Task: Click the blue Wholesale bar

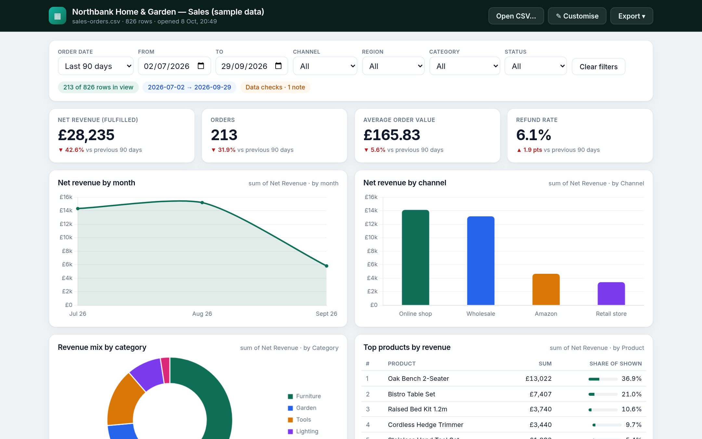Action: click(x=481, y=261)
